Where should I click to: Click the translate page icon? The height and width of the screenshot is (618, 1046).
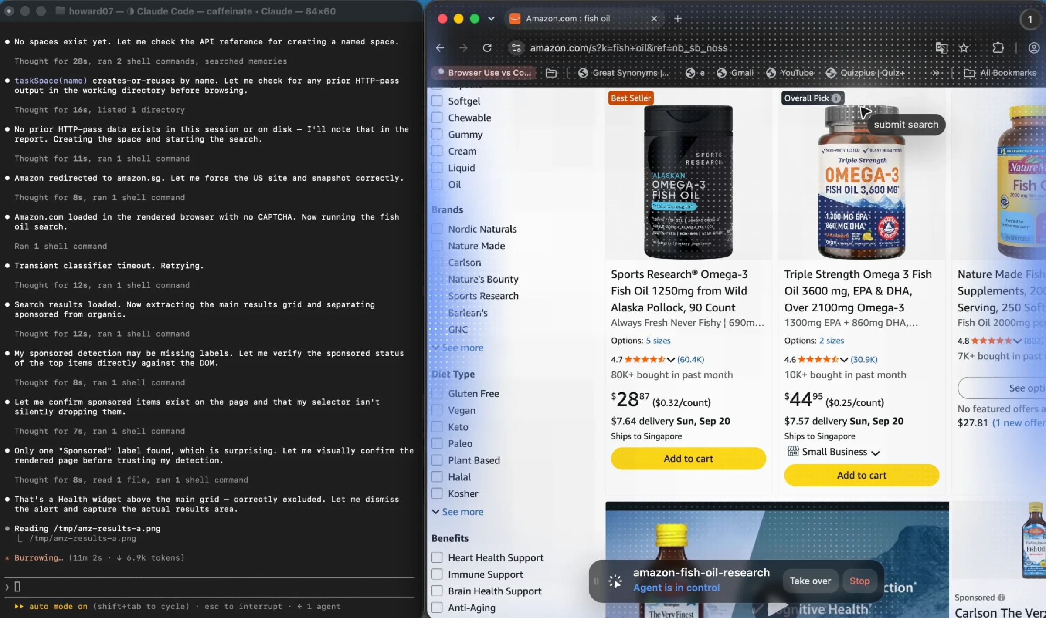tap(942, 48)
